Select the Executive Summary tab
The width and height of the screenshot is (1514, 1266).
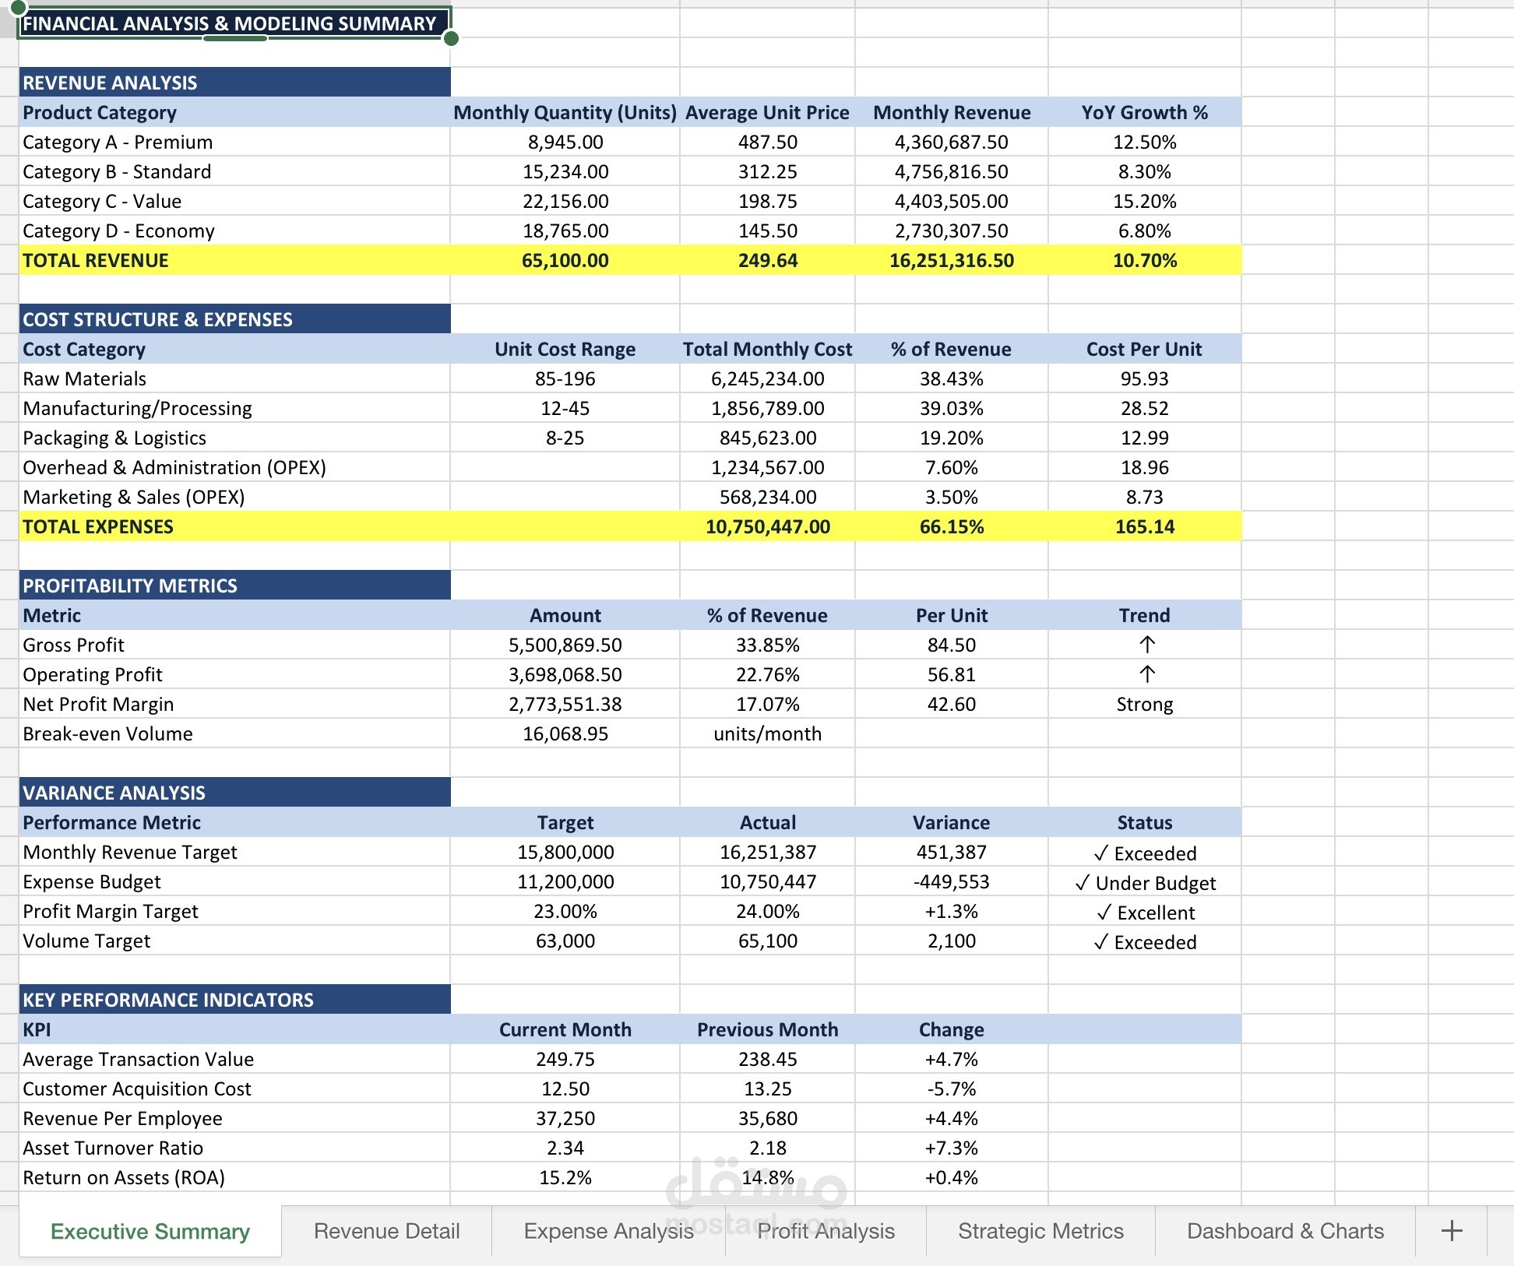[x=150, y=1231]
